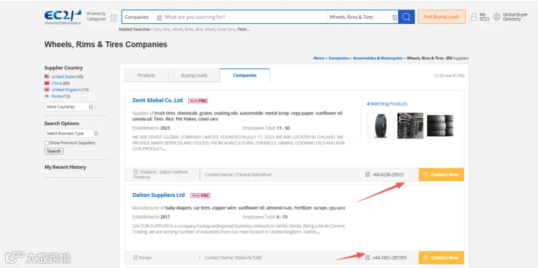Click 'Established in 2017' text
538x268 pixels.
[x=151, y=217]
